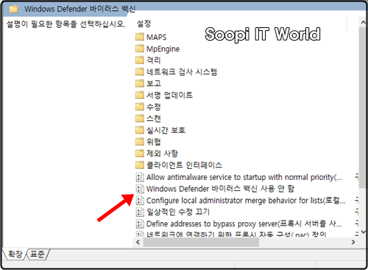Select 'Allow antimalware service to startup' setting
The image size is (368, 270).
[244, 177]
